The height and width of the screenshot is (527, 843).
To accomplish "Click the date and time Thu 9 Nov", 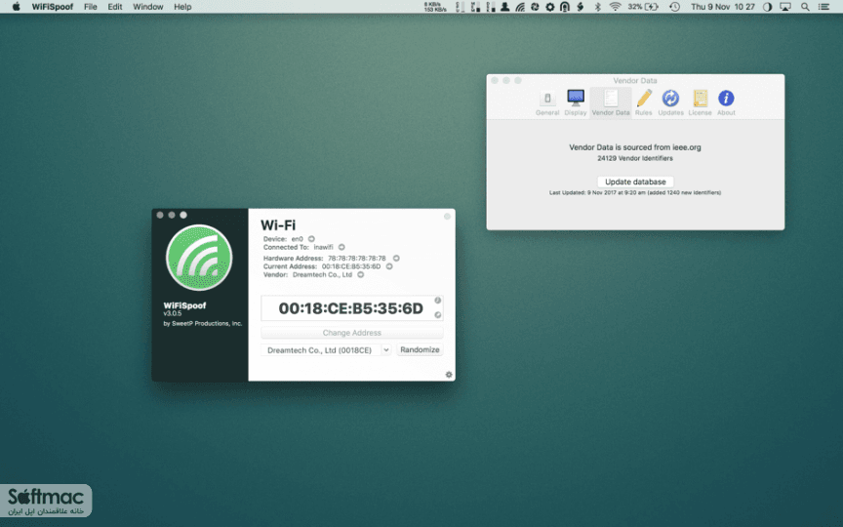I will tap(723, 7).
